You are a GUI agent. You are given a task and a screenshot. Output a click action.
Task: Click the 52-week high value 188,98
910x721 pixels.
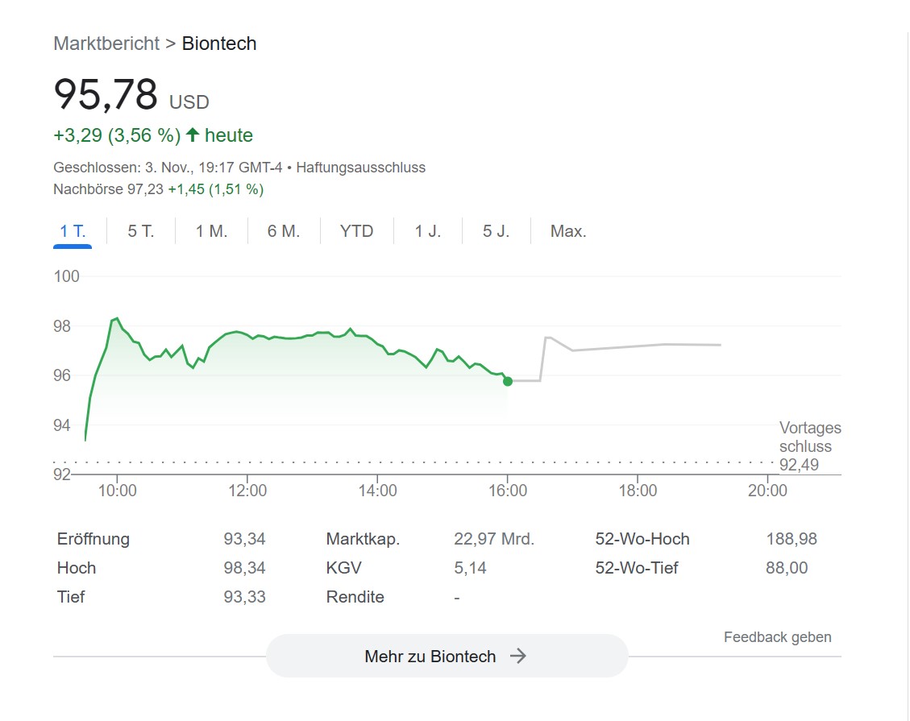792,539
